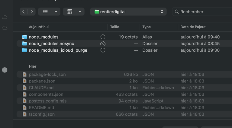Click the 19 octets size cell

click(128, 37)
